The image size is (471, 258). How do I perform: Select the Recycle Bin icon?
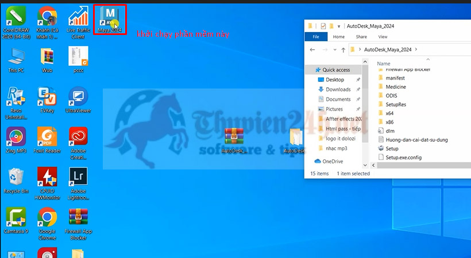16,179
